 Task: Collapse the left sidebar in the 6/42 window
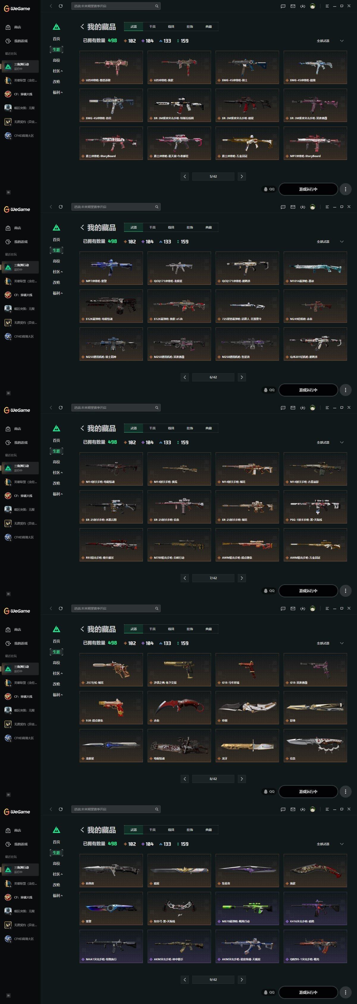pos(8,393)
